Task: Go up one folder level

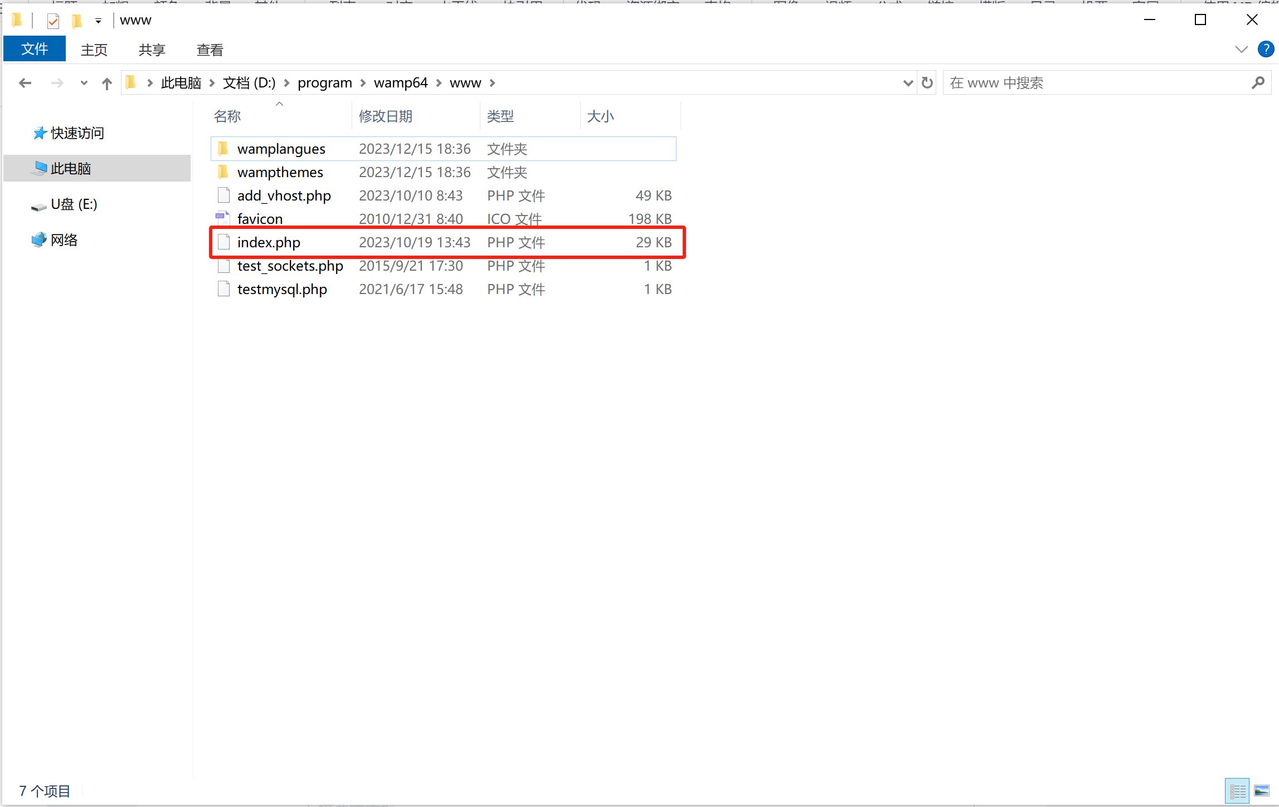Action: [x=107, y=83]
